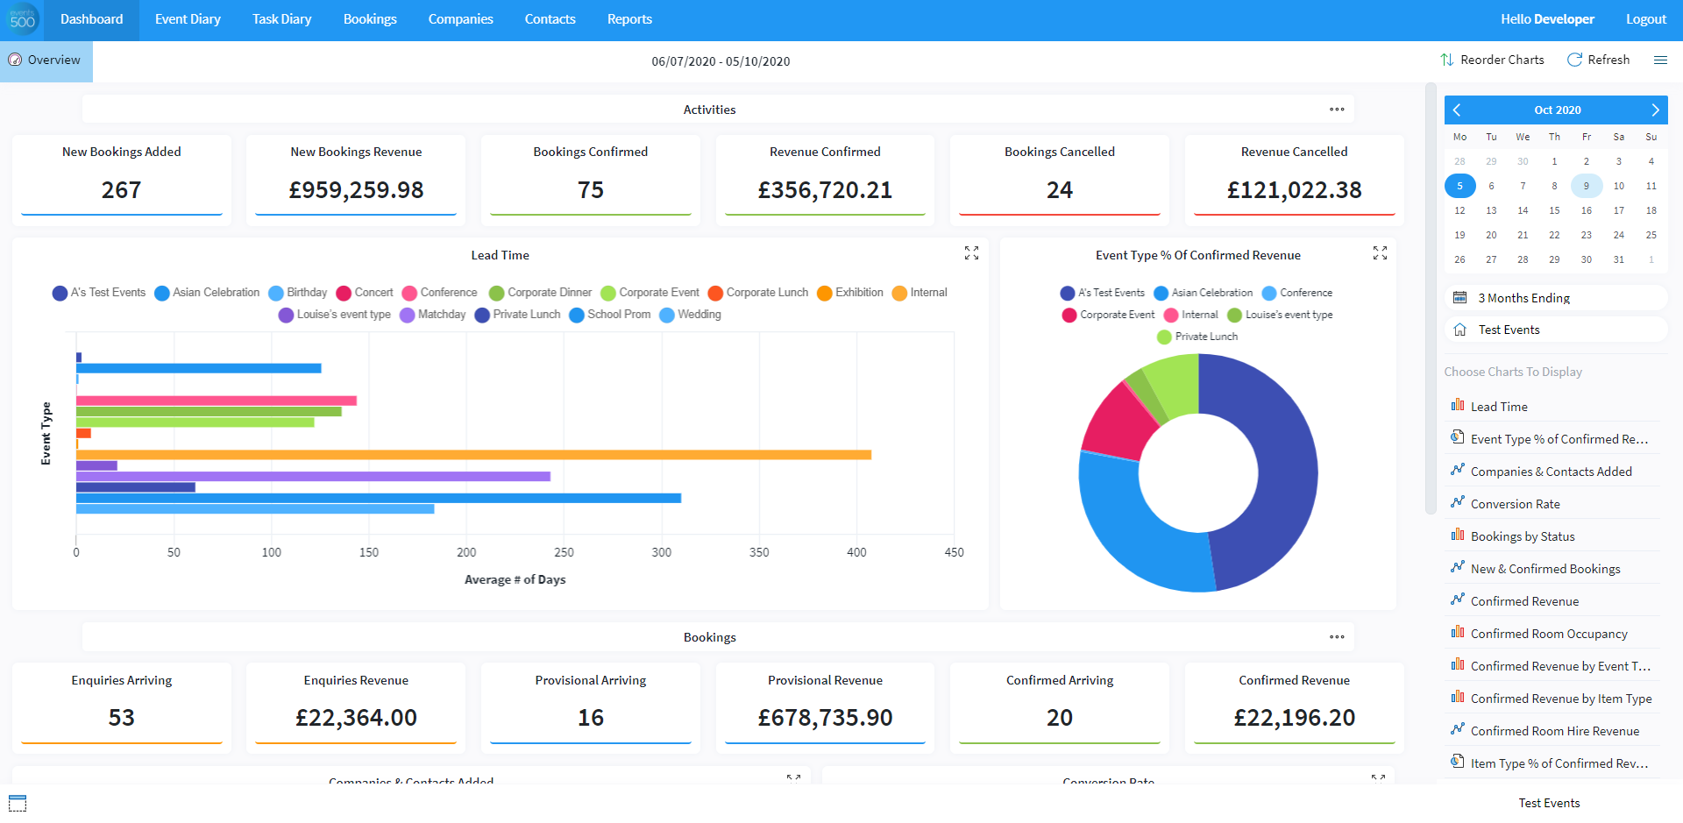Open the Contacts menu item
1683x823 pixels.
pos(550,19)
